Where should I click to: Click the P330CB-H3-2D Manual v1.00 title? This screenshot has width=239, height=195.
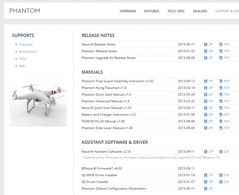click(103, 121)
